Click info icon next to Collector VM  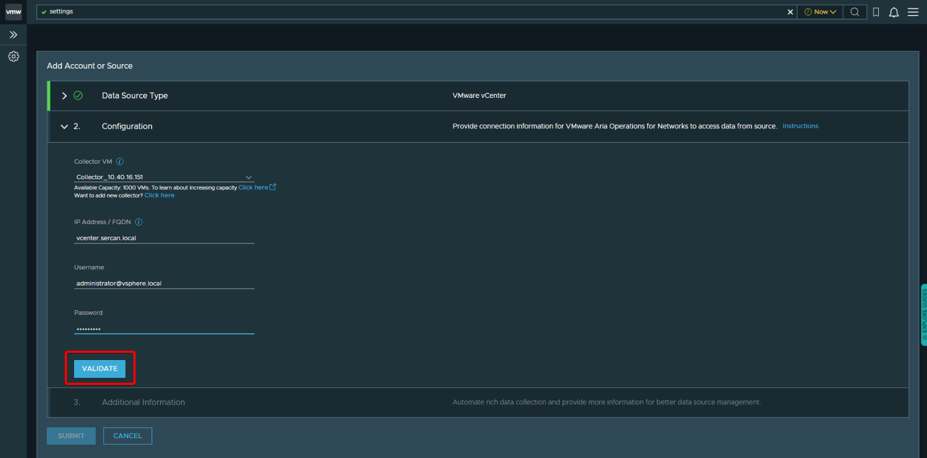pos(120,162)
